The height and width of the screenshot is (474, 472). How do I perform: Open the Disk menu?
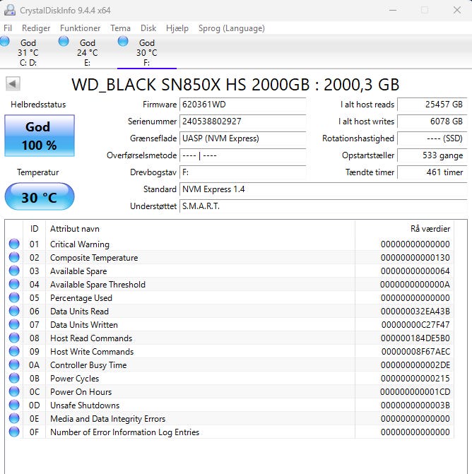(x=148, y=28)
